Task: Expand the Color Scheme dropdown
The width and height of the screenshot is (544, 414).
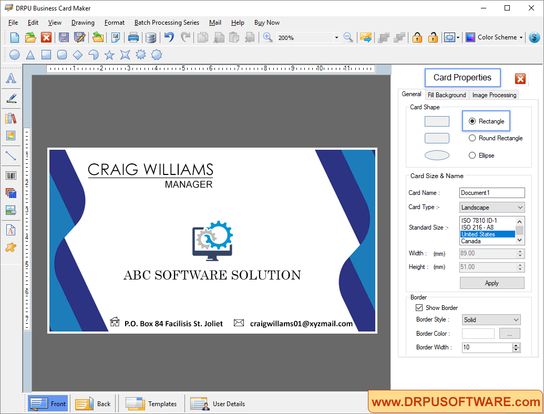Action: pyautogui.click(x=521, y=37)
